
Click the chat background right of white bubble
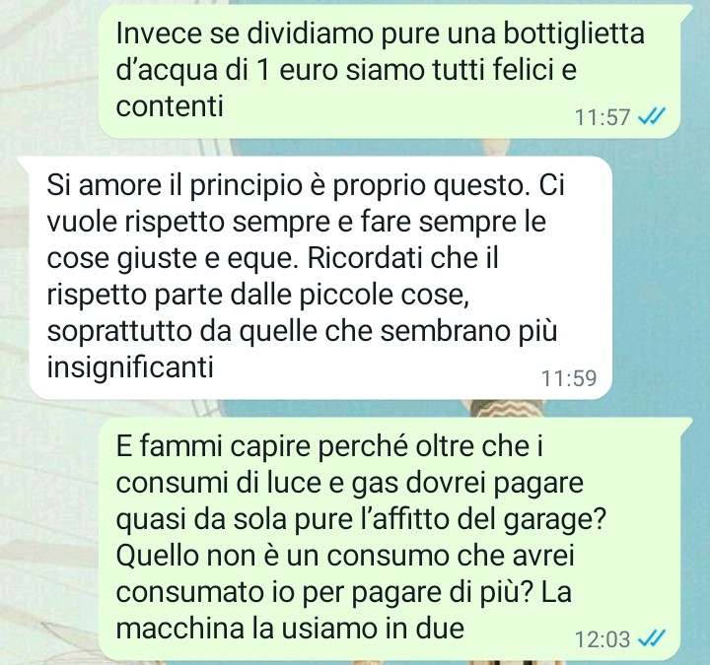click(660, 278)
